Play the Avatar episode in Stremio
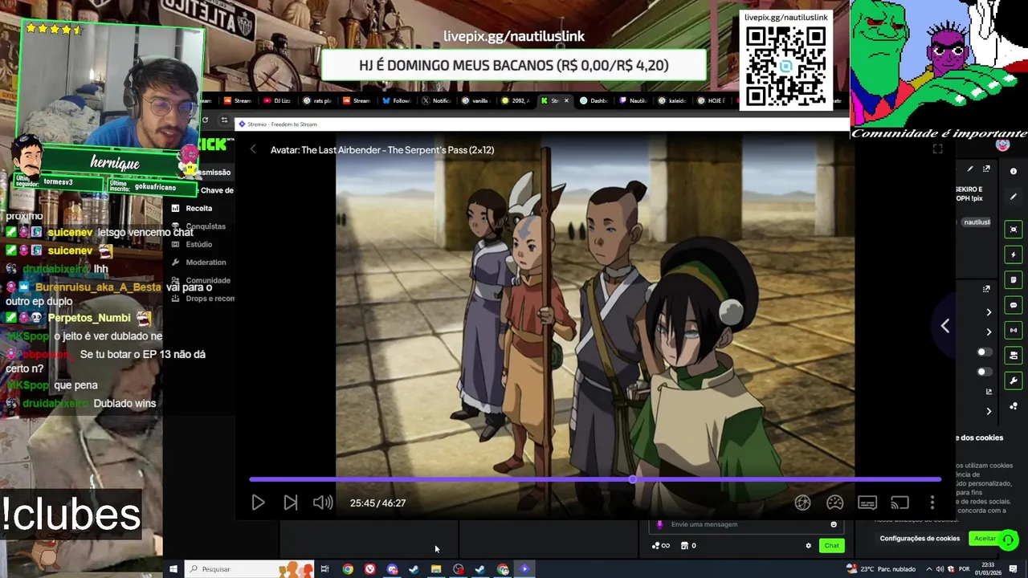 click(258, 503)
